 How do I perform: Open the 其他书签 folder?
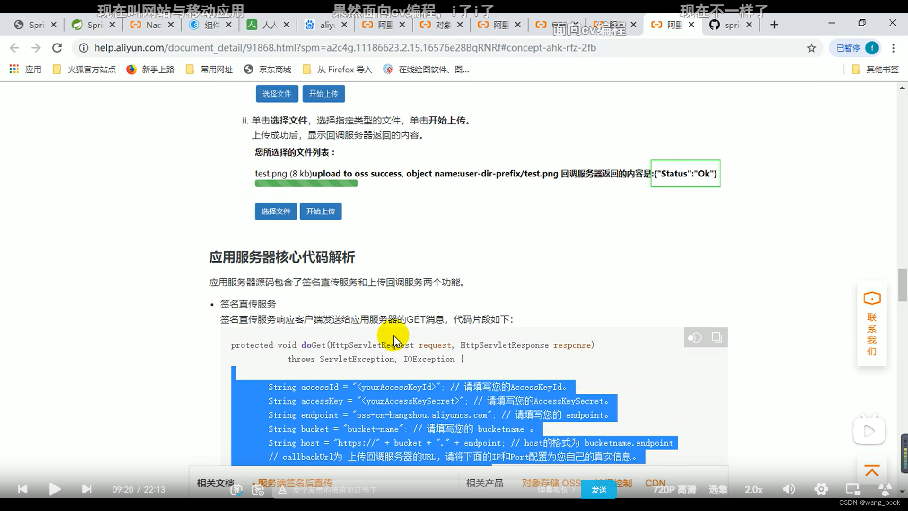click(875, 70)
